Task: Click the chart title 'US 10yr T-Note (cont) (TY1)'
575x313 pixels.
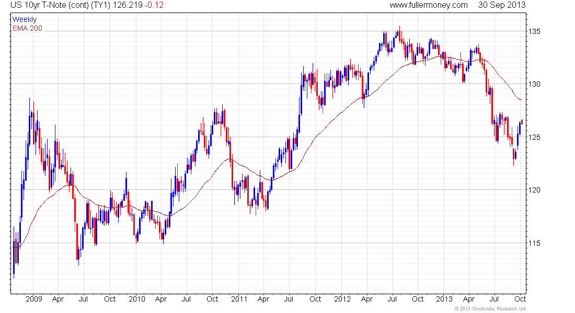Action: [60, 5]
